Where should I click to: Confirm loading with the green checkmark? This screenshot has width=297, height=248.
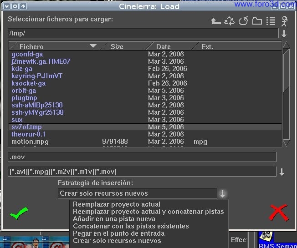(19, 213)
